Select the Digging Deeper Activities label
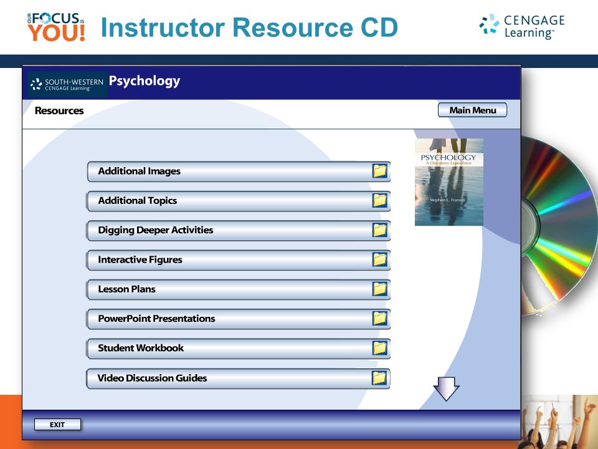Viewport: 598px width, 449px height. [156, 230]
